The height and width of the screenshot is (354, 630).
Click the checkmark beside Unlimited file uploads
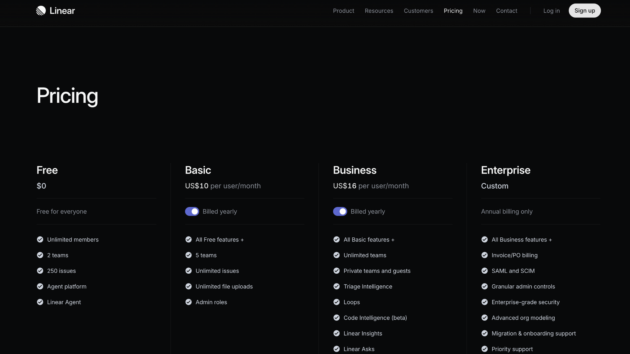(188, 286)
